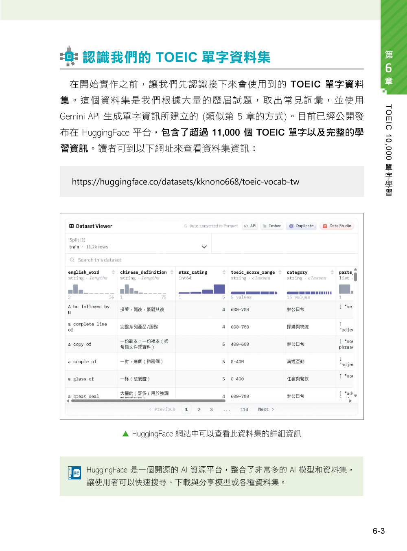The width and height of the screenshot is (407, 551).
Task: Go to page 2
Action: [199, 409]
